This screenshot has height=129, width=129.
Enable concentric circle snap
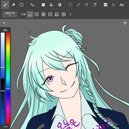pyautogui.click(x=64, y=14)
